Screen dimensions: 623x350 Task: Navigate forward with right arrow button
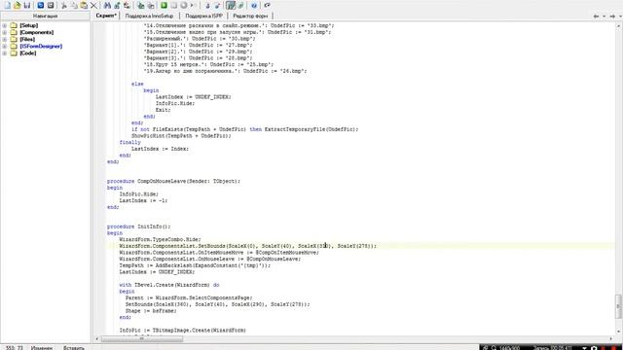pos(612,17)
